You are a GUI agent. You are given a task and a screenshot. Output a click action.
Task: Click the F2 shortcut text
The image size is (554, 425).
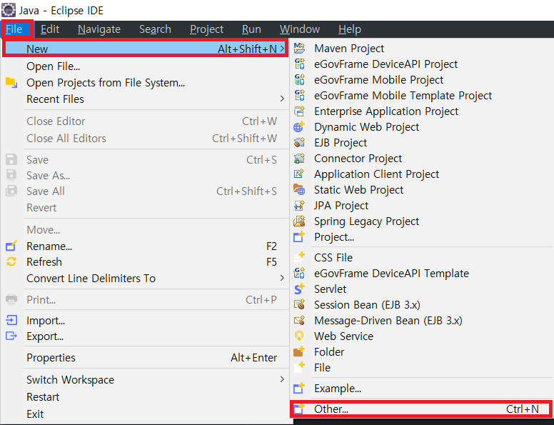pos(271,246)
